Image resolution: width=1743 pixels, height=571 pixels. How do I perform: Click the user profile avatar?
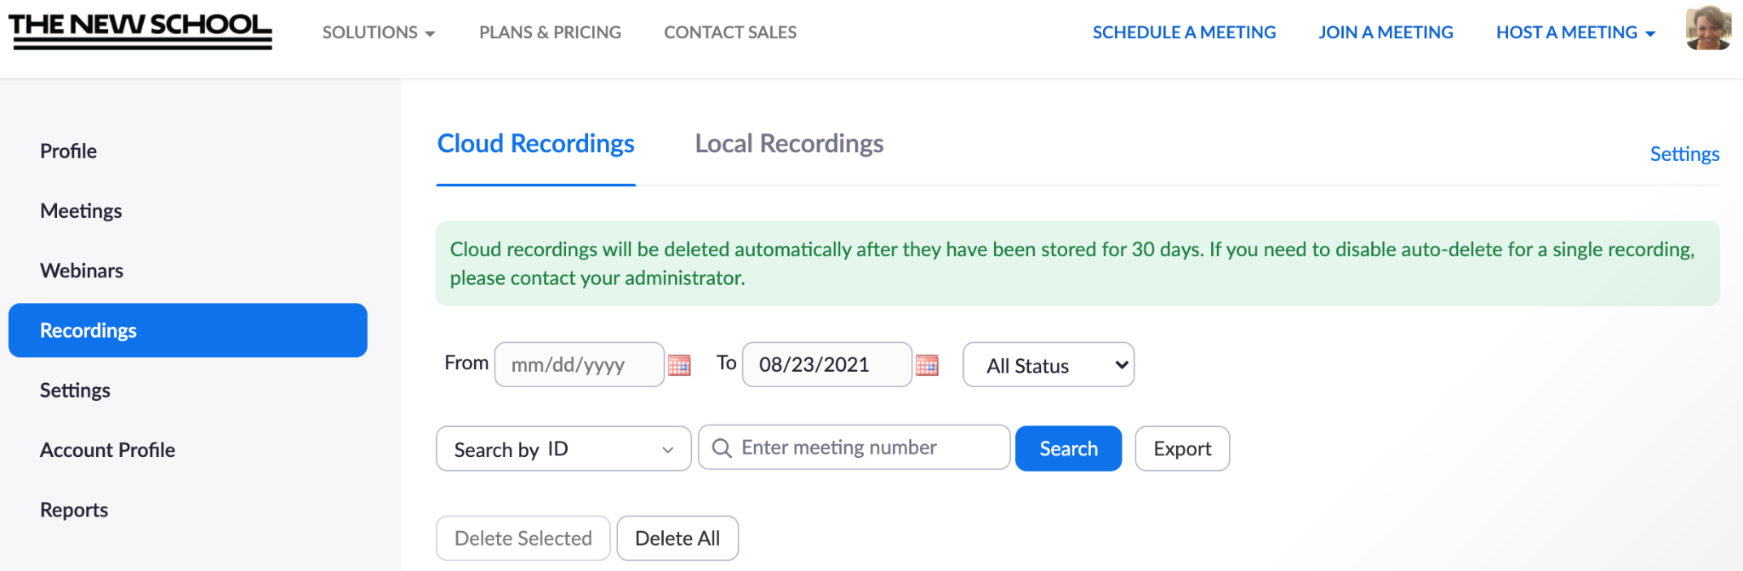point(1708,29)
